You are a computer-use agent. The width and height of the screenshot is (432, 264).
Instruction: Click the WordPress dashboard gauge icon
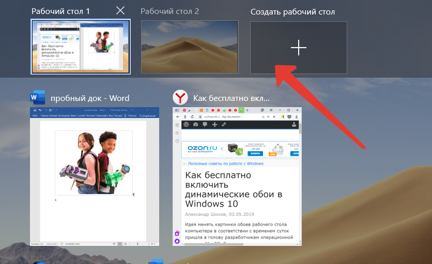tap(196, 125)
